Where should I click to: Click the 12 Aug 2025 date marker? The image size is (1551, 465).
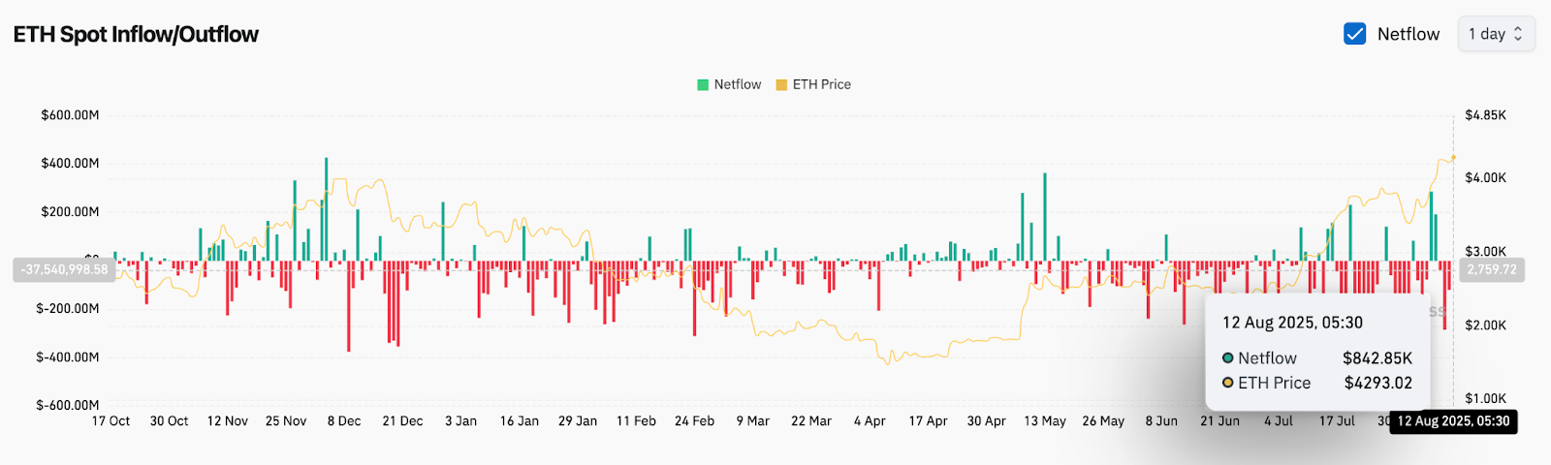tap(1452, 421)
